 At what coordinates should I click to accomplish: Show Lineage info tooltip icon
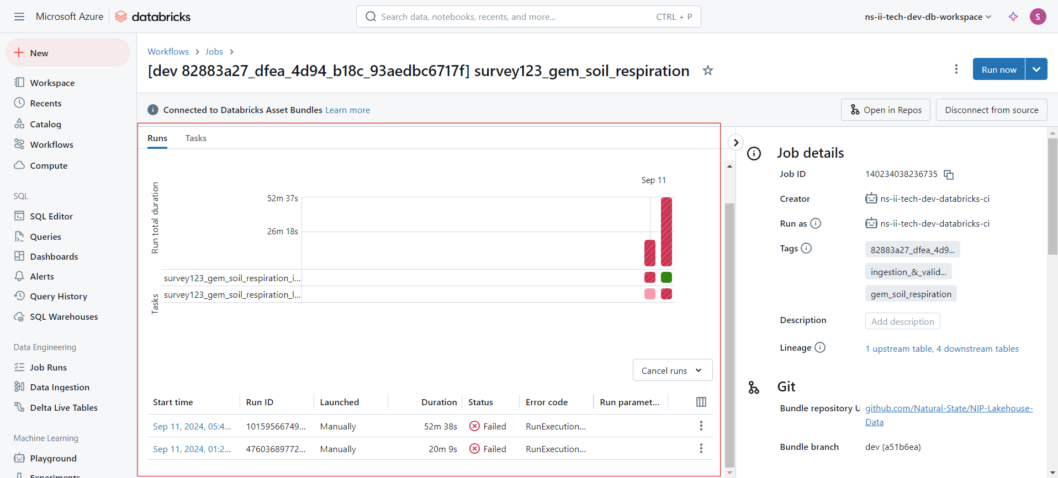tap(820, 347)
